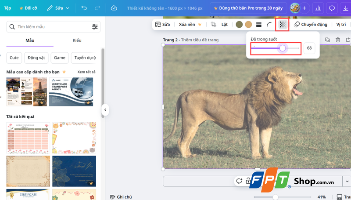Click the image Sửa edit button

click(x=163, y=25)
